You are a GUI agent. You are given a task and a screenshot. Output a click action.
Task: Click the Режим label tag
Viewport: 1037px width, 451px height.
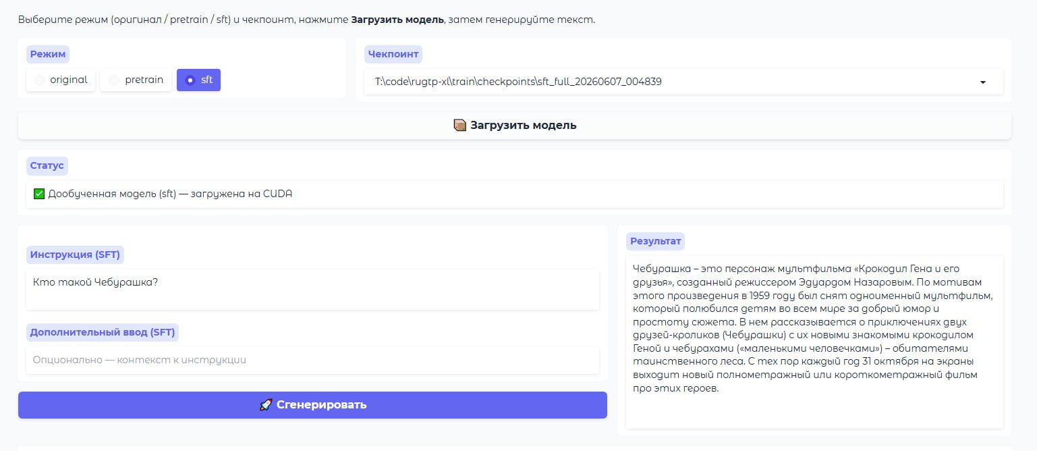point(48,54)
